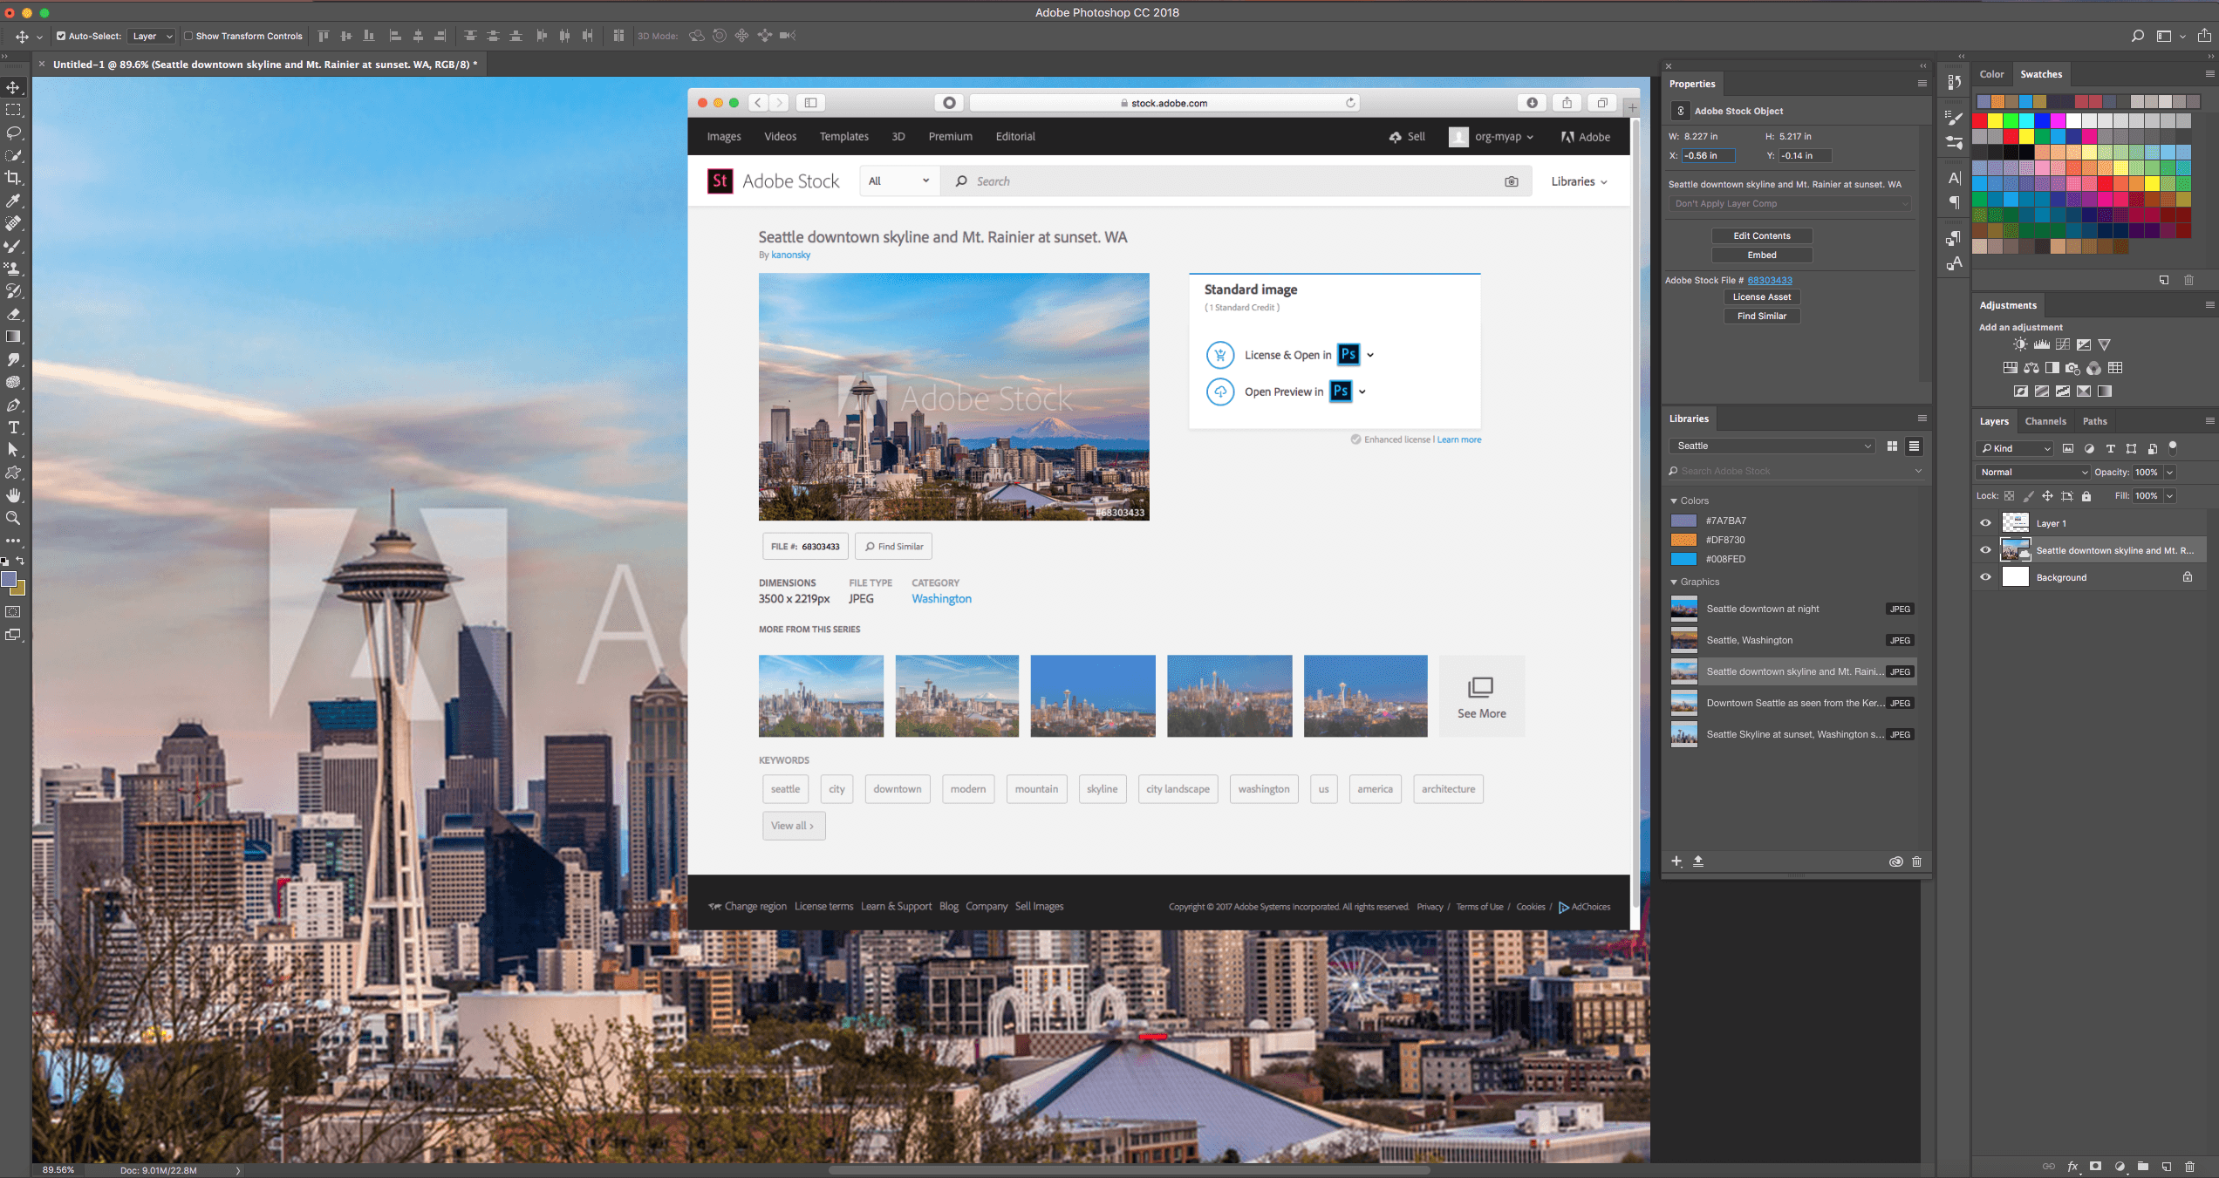2219x1178 pixels.
Task: Open the Don't Apply Layer Comp dropdown
Action: [x=1790, y=204]
